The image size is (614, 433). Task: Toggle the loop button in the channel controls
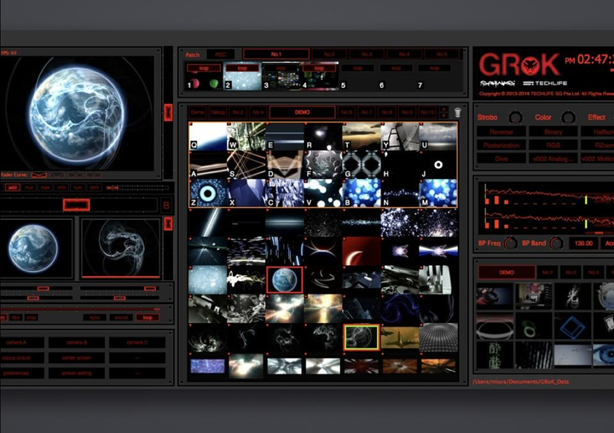coord(148,318)
